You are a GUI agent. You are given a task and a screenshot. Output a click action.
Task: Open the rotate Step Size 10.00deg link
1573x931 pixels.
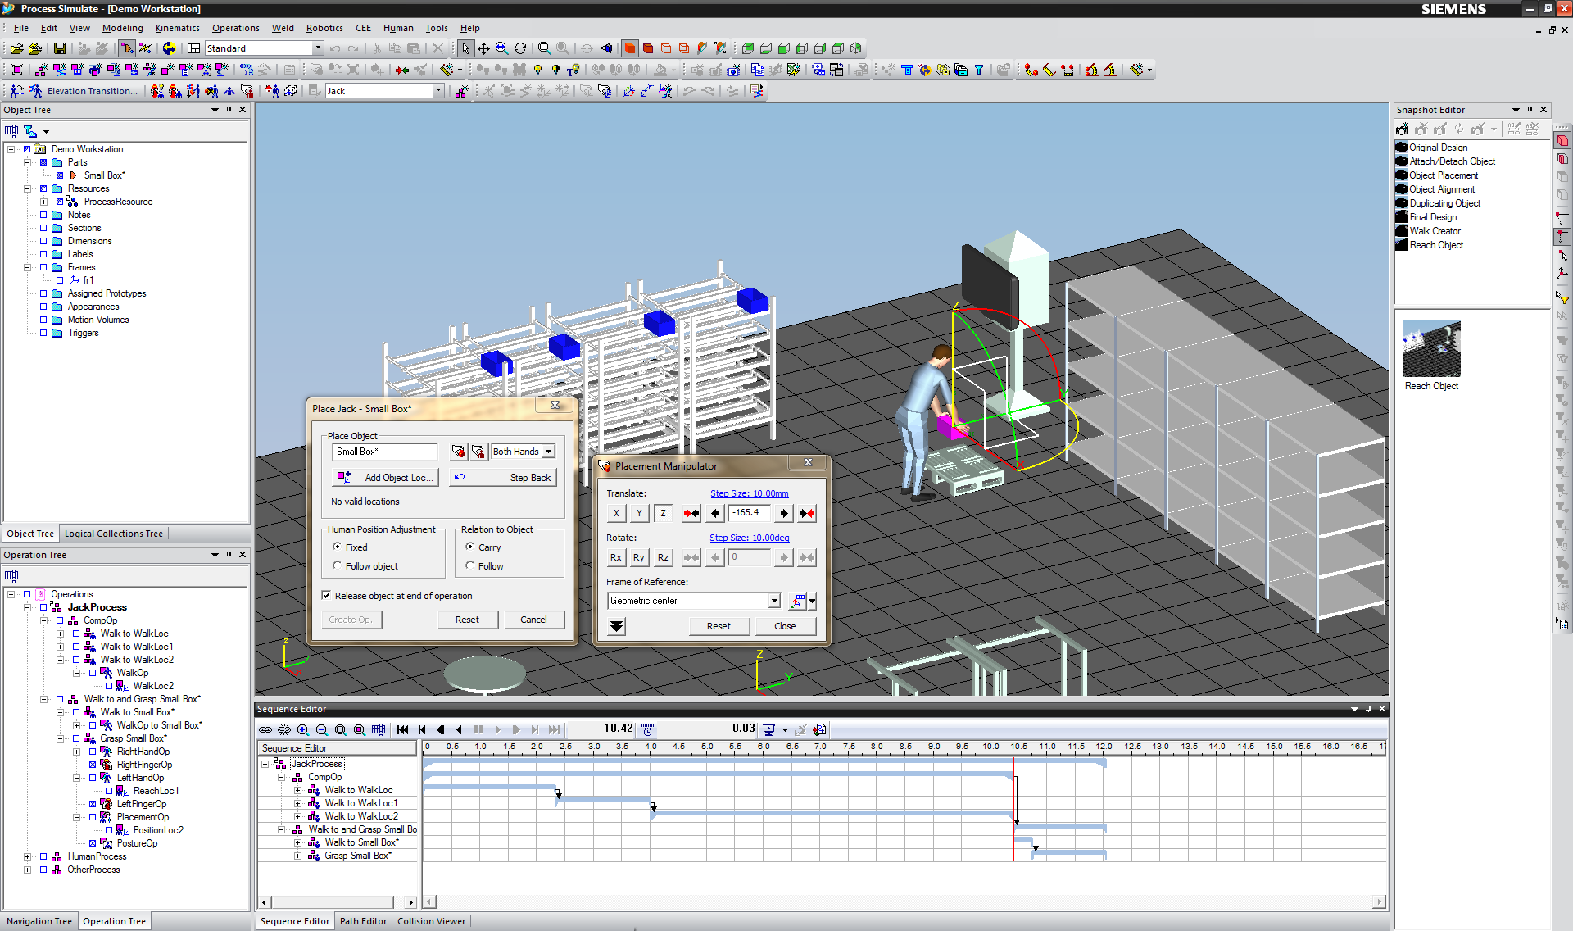[749, 538]
